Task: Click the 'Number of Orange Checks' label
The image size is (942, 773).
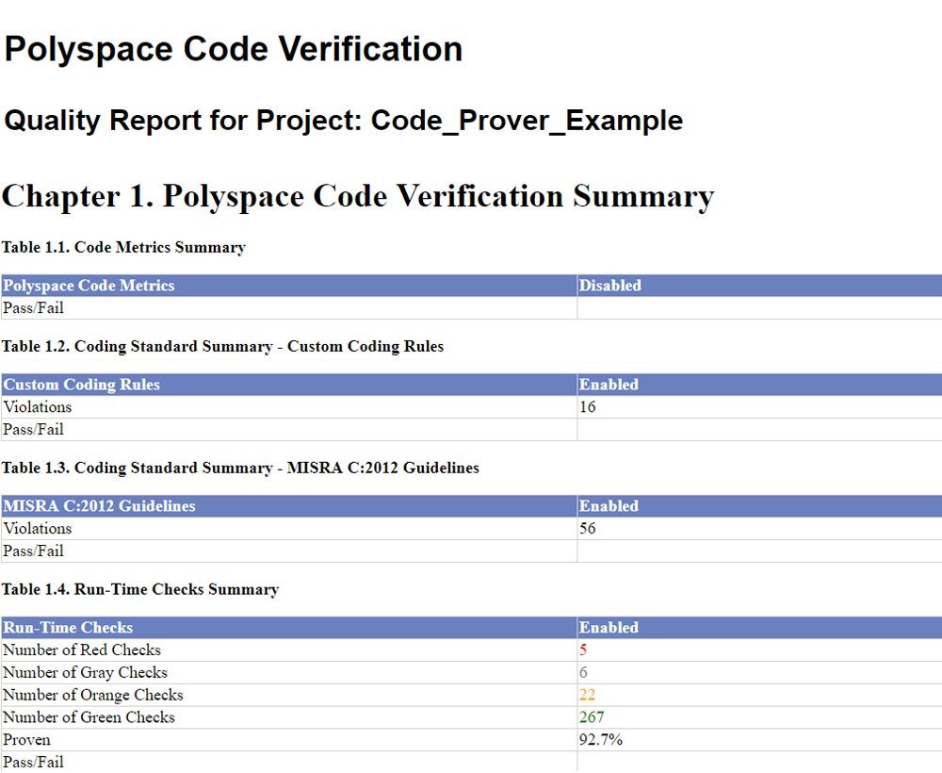Action: (92, 695)
